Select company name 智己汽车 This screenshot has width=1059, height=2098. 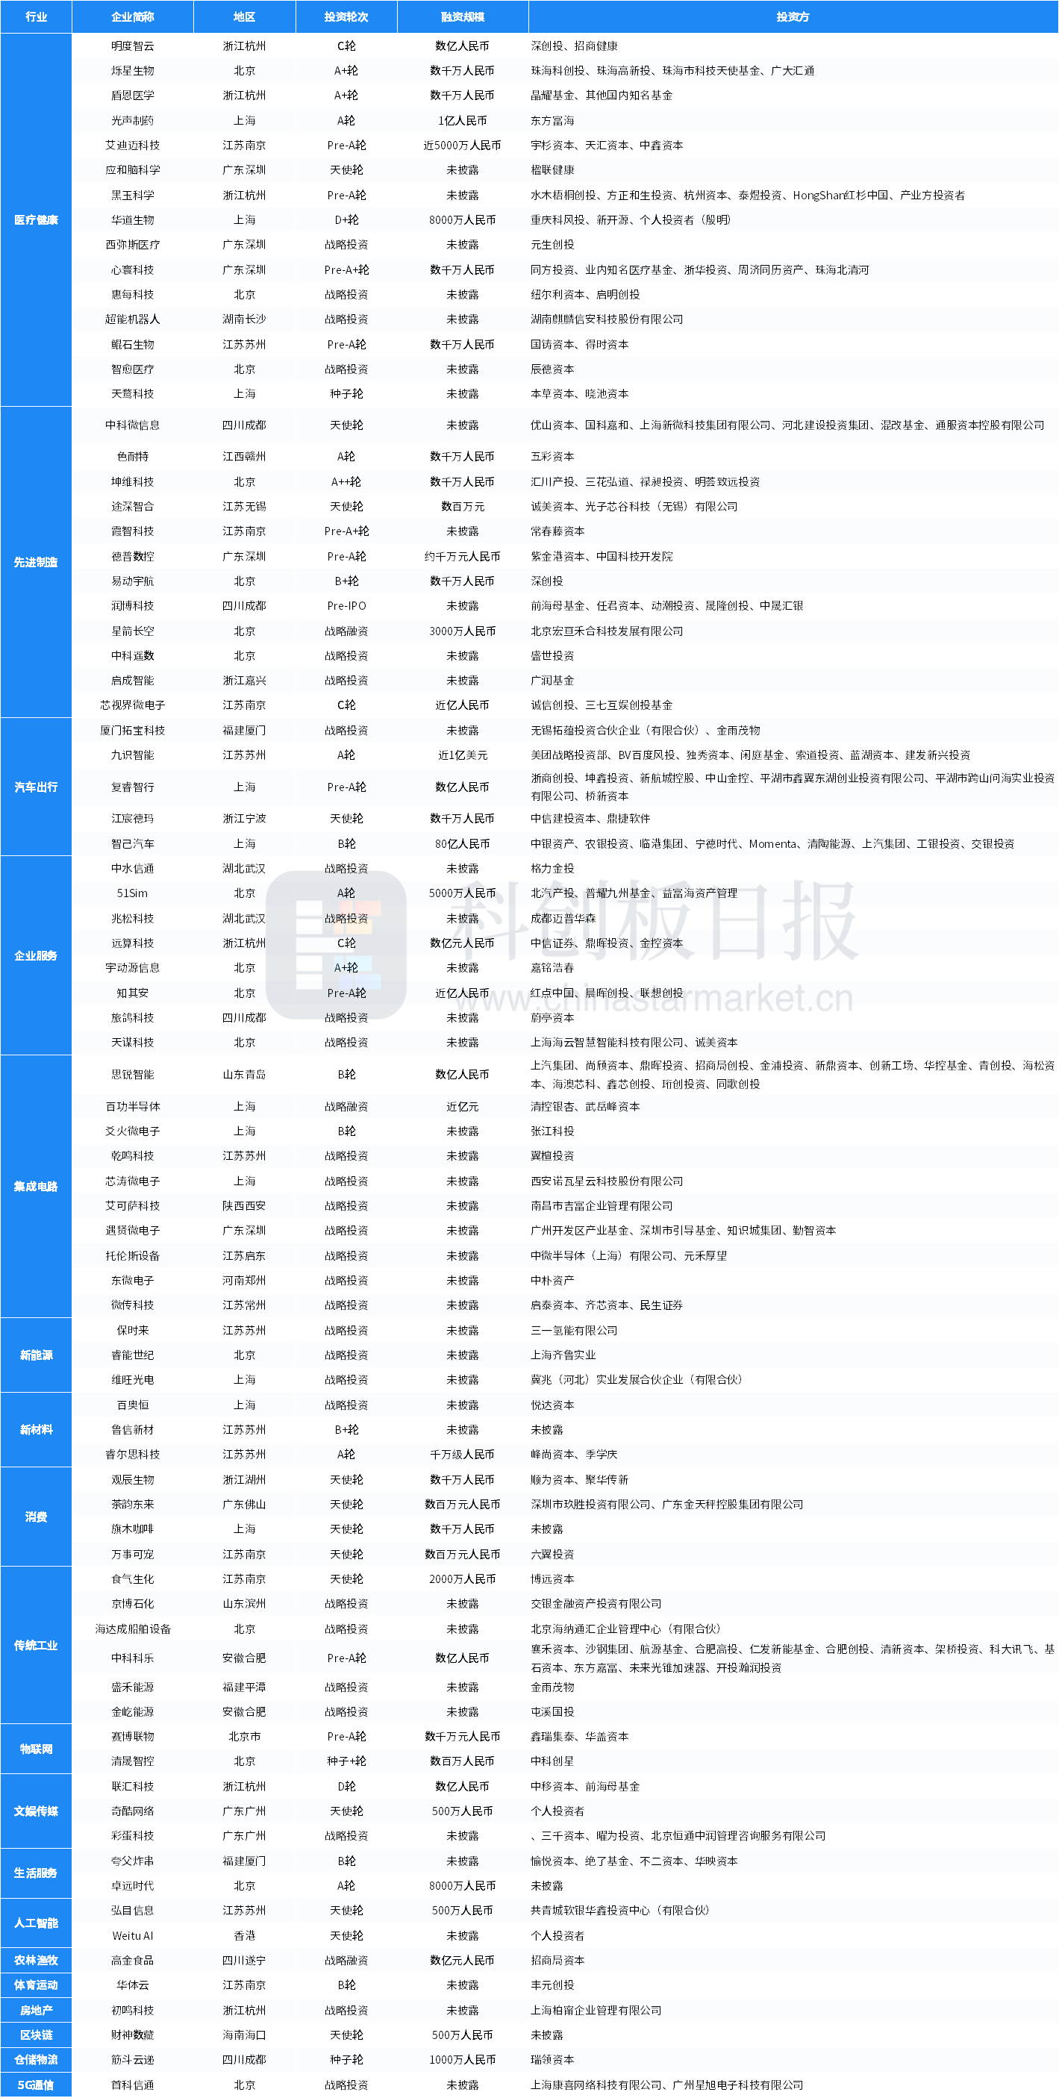[133, 844]
